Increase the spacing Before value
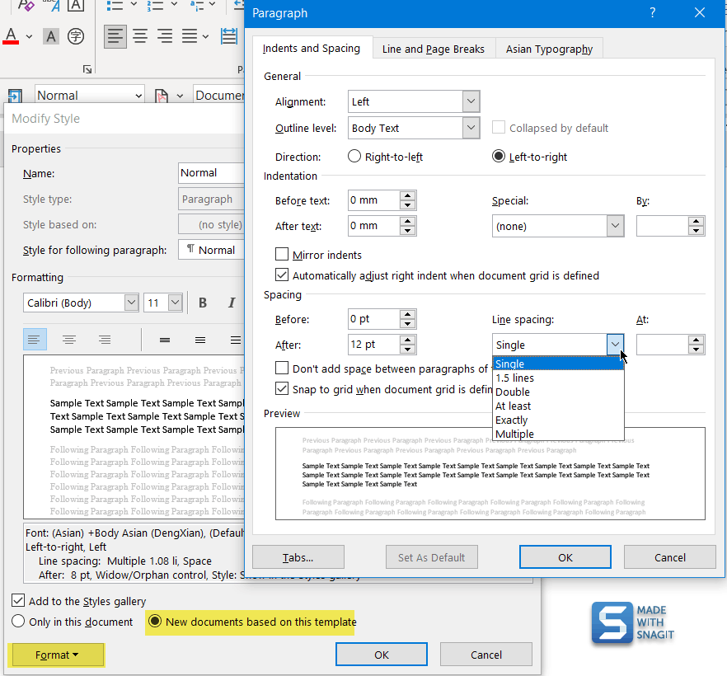Image resolution: width=727 pixels, height=676 pixels. pos(407,314)
